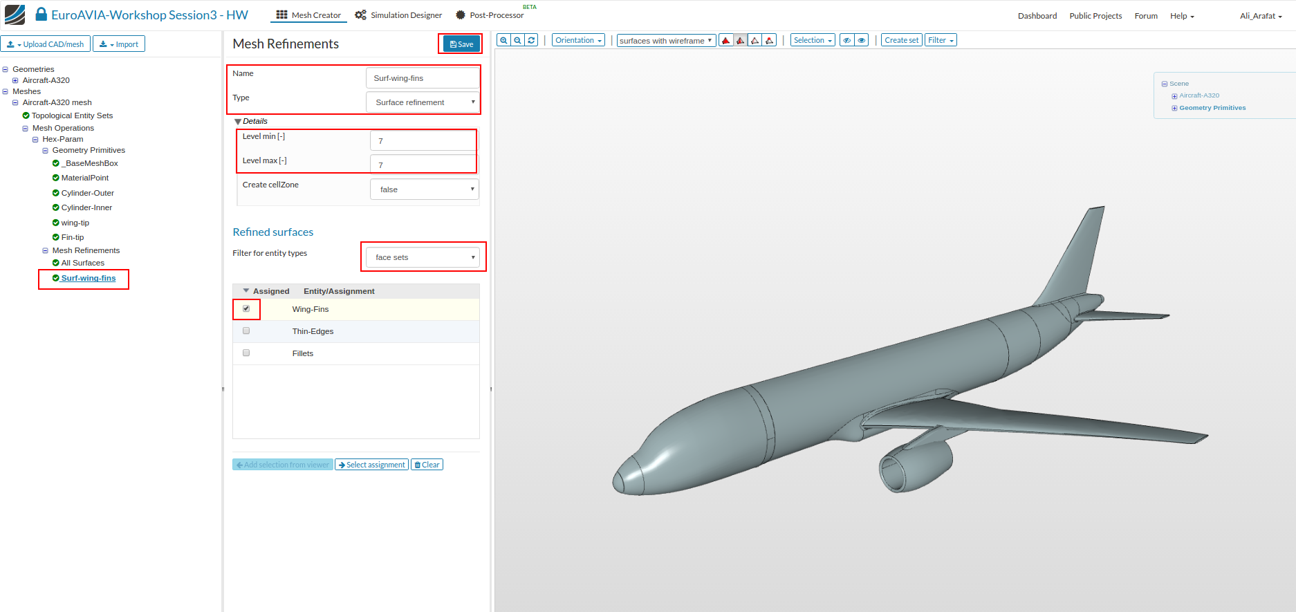Click the Select assignment button
1296x612 pixels.
(372, 465)
